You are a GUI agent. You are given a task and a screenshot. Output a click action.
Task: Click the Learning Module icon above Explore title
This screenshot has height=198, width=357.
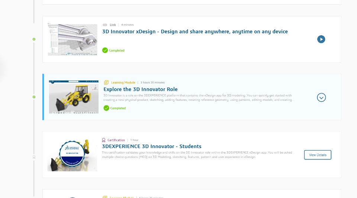(x=106, y=82)
